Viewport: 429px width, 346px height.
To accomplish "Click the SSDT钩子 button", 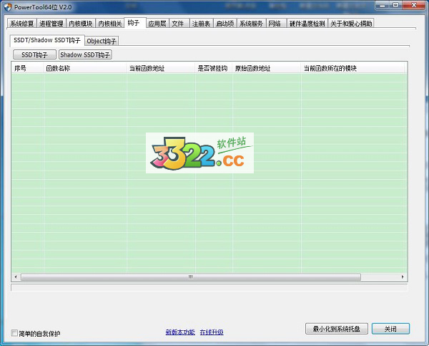I will [x=34, y=54].
